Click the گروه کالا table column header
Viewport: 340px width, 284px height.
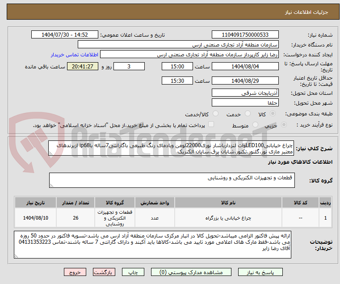[115, 203]
